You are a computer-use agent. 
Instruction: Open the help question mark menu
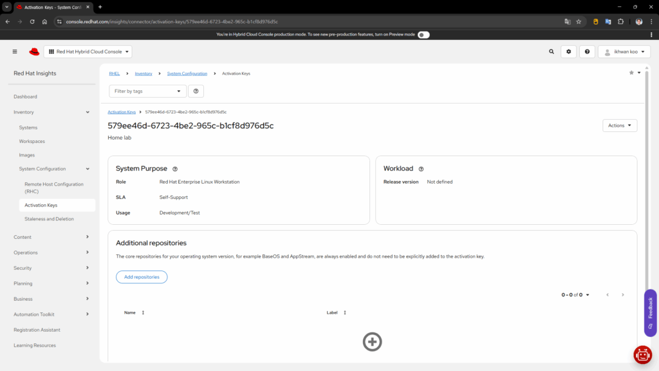pos(587,52)
